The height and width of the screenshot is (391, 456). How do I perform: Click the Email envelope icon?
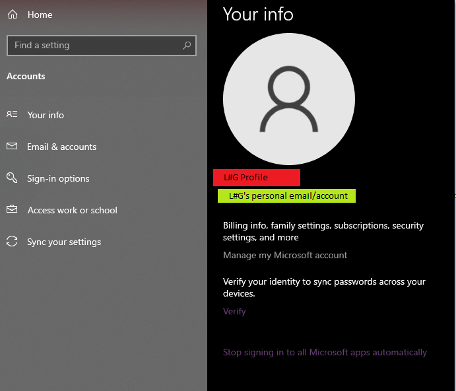(12, 146)
